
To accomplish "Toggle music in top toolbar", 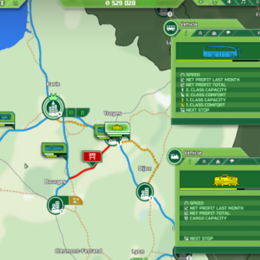I will 243,2.
